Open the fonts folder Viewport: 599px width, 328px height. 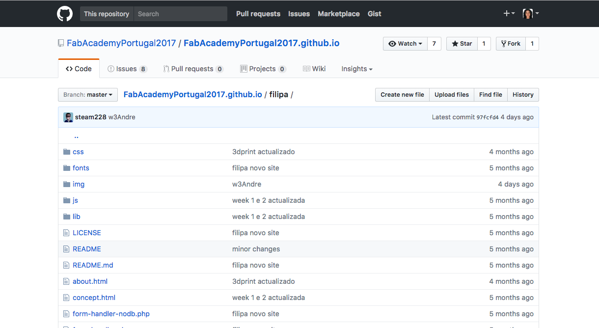(x=81, y=168)
